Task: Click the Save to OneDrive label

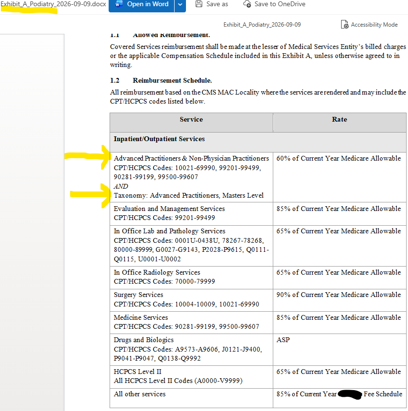Action: [280, 4]
